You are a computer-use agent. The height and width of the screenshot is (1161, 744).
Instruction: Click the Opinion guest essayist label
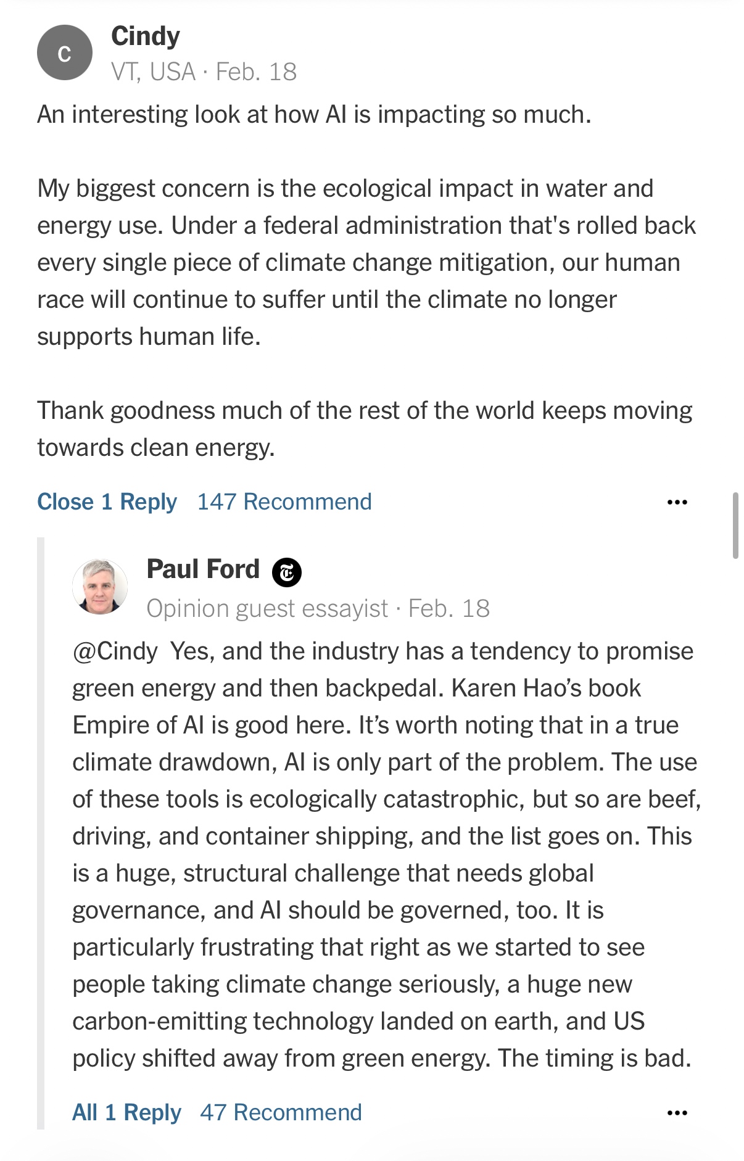point(267,609)
